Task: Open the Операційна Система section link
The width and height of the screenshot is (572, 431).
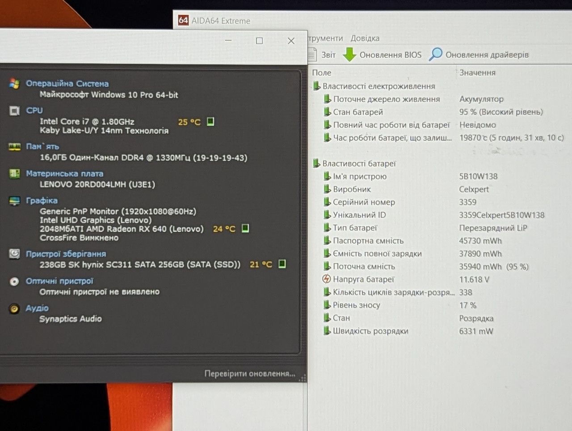Action: pyautogui.click(x=67, y=84)
